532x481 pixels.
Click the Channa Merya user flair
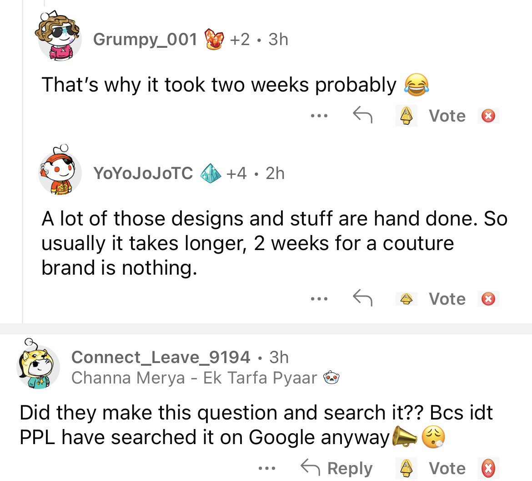(x=194, y=378)
